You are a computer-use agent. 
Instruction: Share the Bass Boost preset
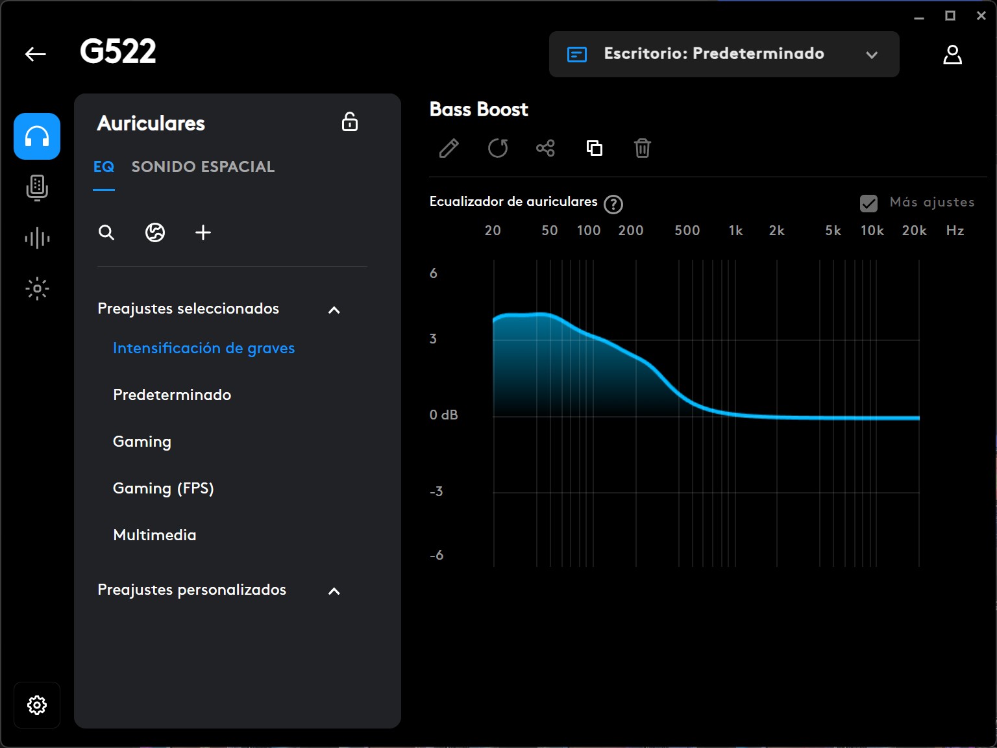coord(545,148)
